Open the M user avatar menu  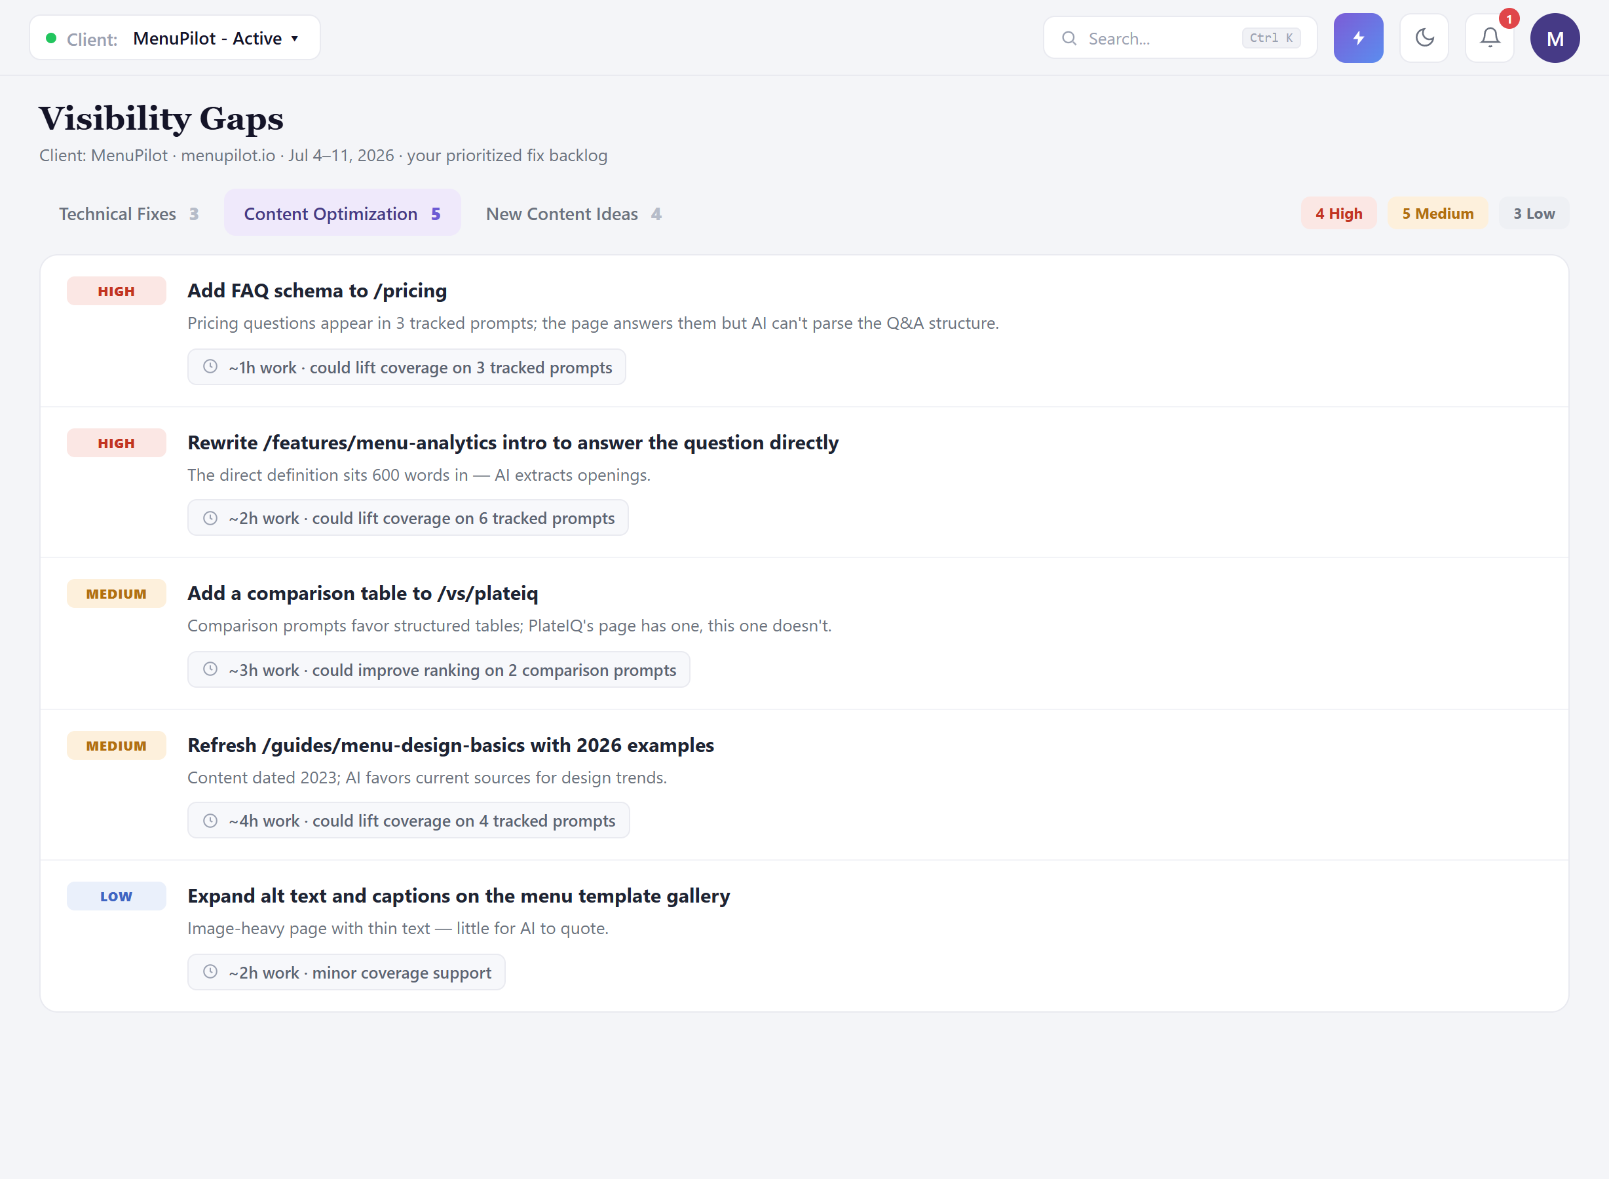[1554, 38]
